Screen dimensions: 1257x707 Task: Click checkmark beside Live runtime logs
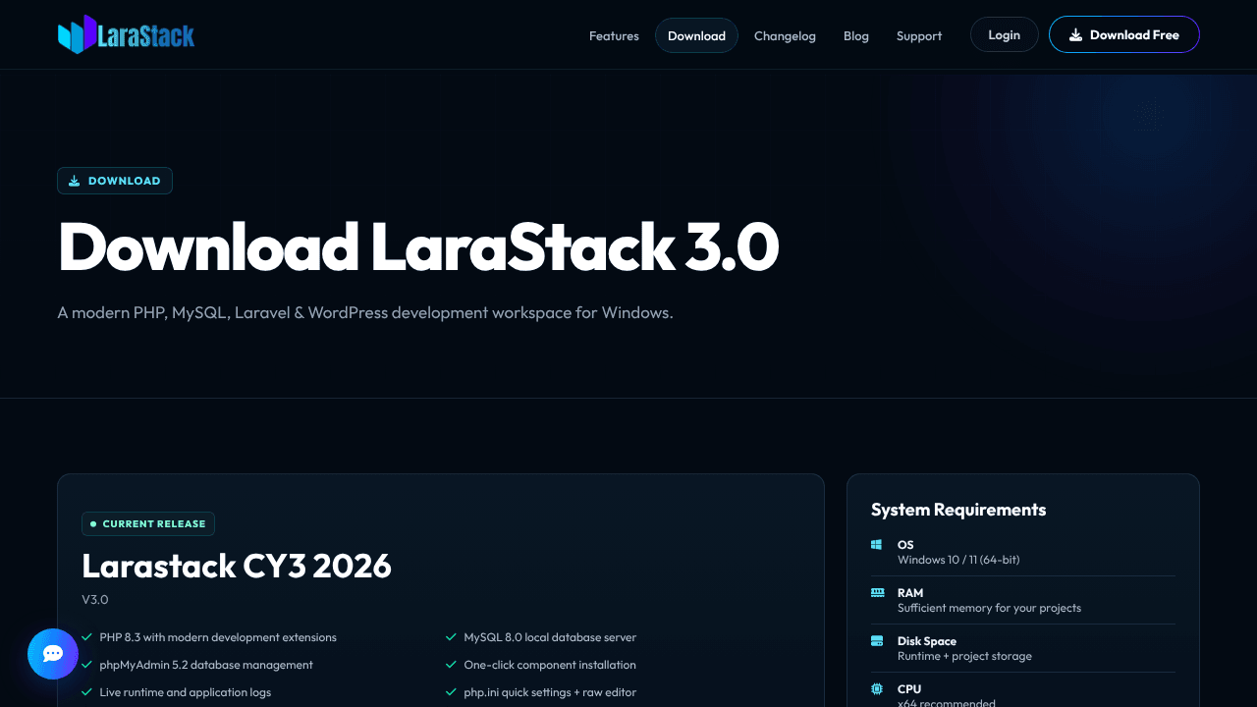(87, 692)
